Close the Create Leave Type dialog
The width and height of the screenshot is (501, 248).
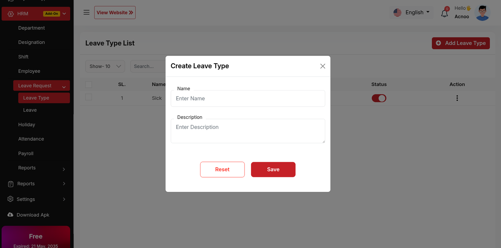point(323,66)
